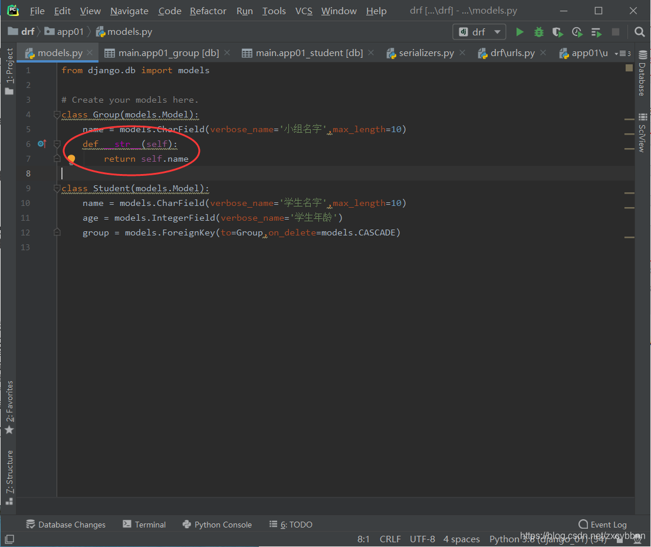Click the Stop process button
The image size is (651, 547).
click(x=615, y=32)
